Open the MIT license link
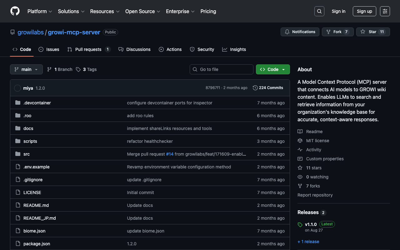The height and width of the screenshot is (250, 400). [x=317, y=141]
